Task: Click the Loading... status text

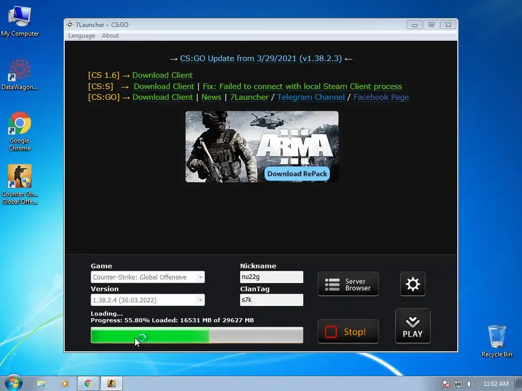Action: click(x=107, y=314)
